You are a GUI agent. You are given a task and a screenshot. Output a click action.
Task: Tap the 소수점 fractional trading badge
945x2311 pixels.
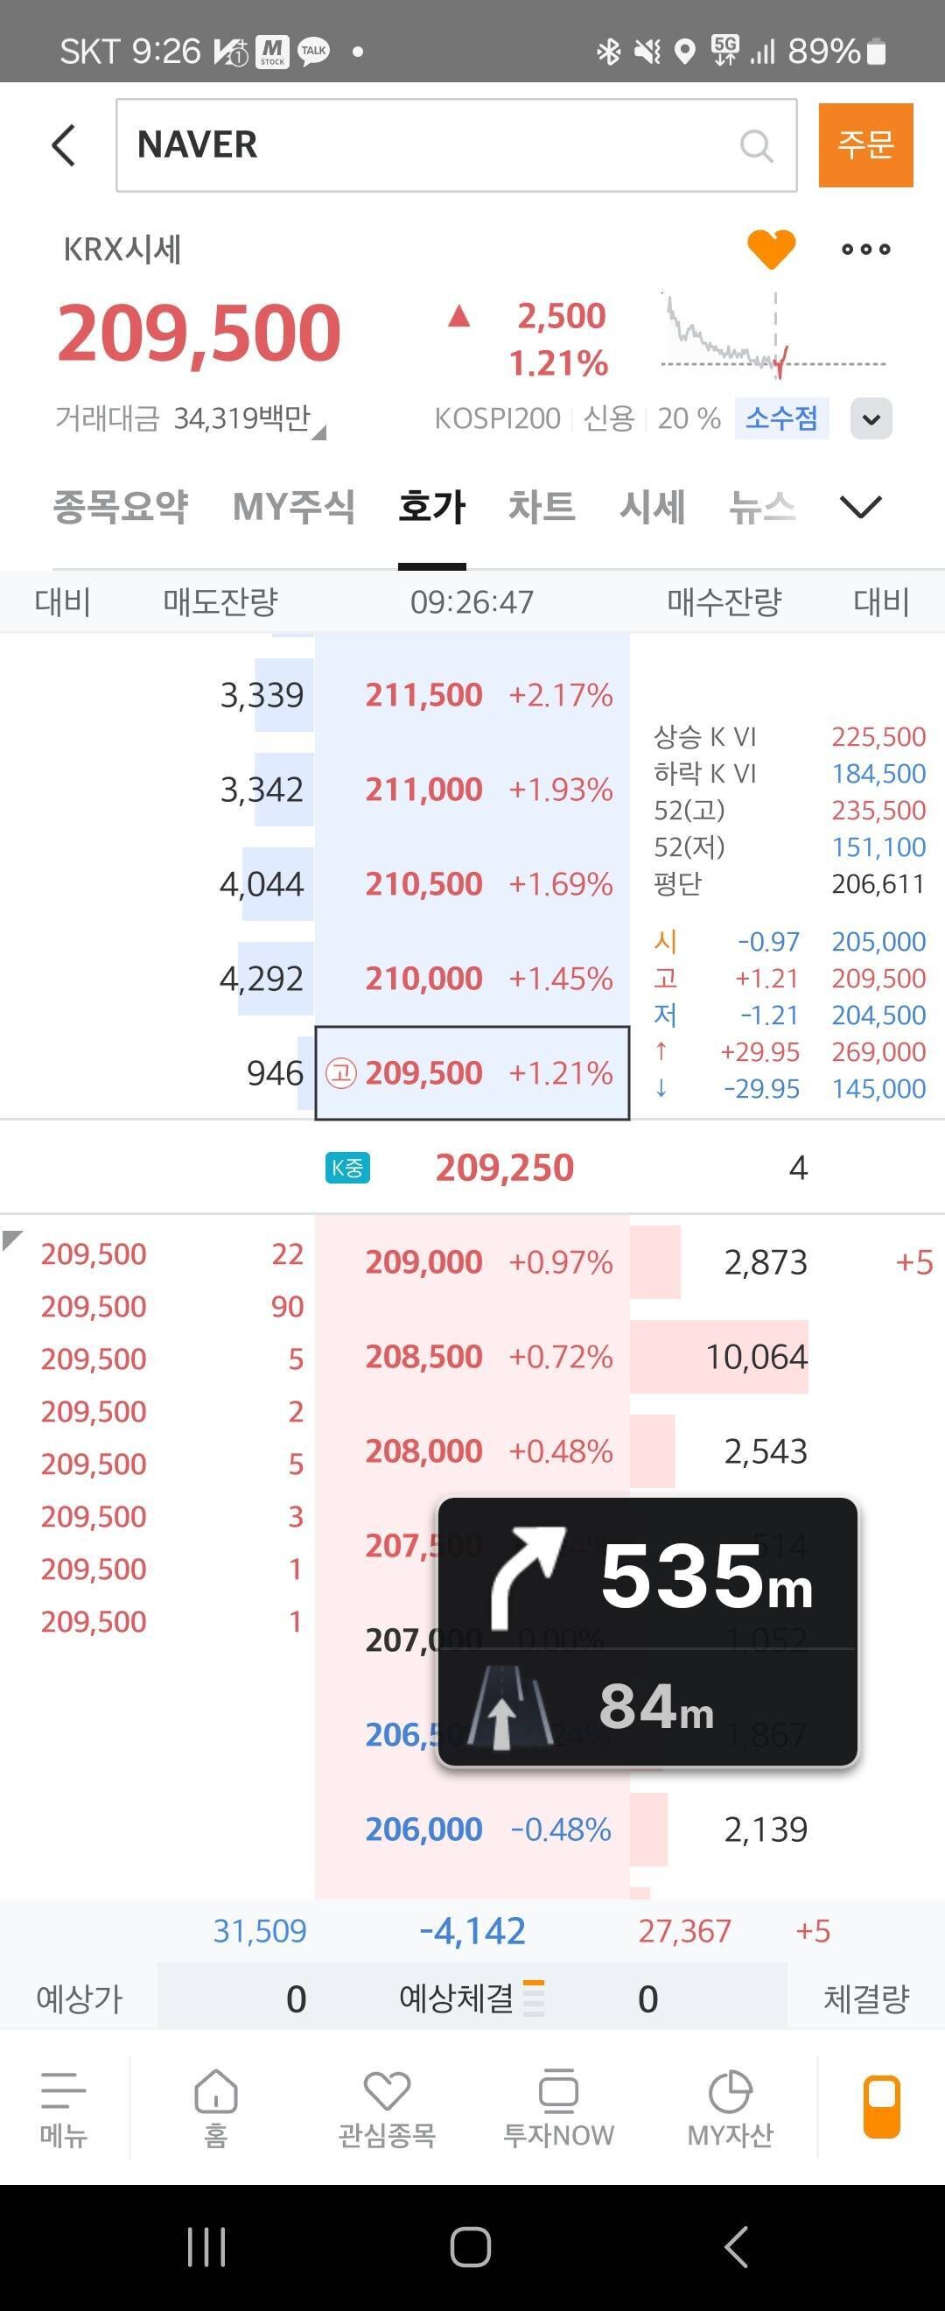coord(780,419)
